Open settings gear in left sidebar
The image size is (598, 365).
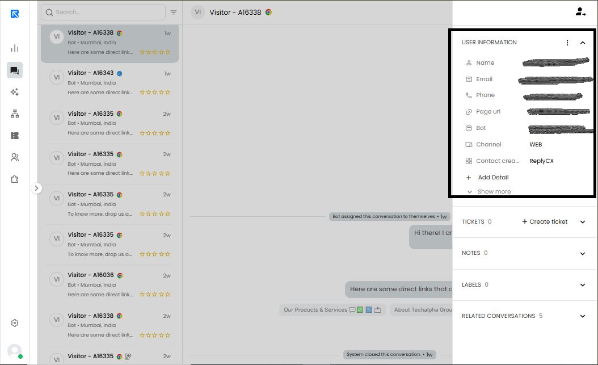coord(15,323)
